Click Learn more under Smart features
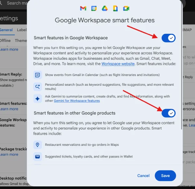 tap(9, 109)
